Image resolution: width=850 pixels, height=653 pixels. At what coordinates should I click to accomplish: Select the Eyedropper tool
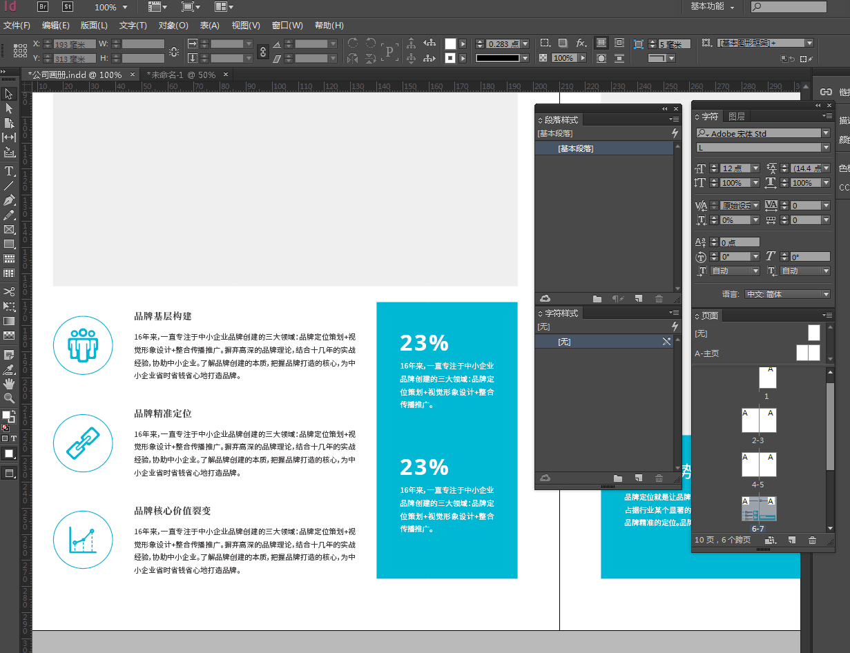[9, 369]
